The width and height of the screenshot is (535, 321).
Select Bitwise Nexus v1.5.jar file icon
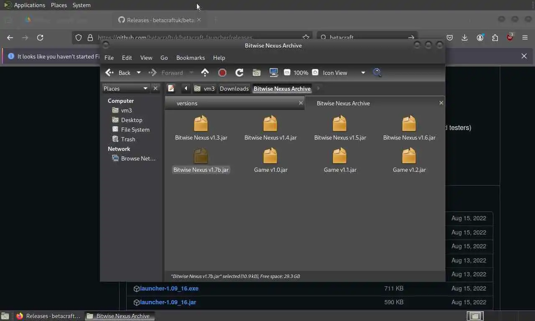(x=340, y=124)
